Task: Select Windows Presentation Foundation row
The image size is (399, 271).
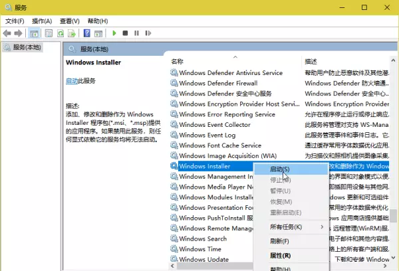Action: (211, 207)
